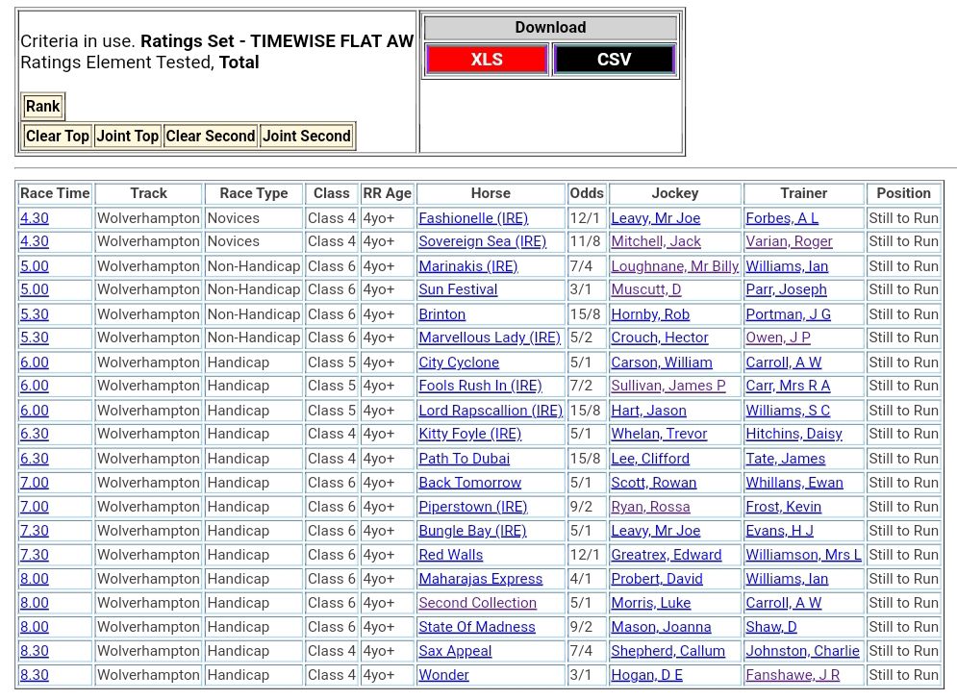Download the ratings as XLS
This screenshot has height=700, width=957.
(x=487, y=60)
